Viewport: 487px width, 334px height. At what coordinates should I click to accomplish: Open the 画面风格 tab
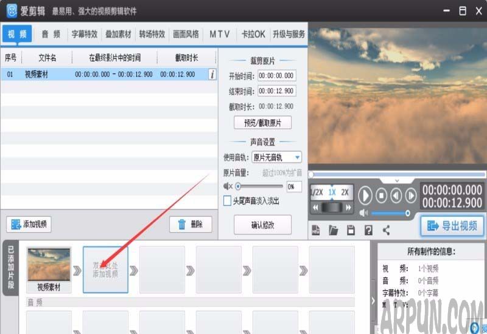[x=186, y=34]
